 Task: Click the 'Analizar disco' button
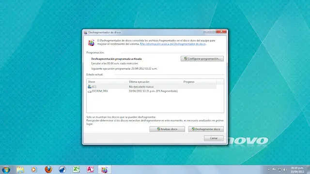pos(167,129)
